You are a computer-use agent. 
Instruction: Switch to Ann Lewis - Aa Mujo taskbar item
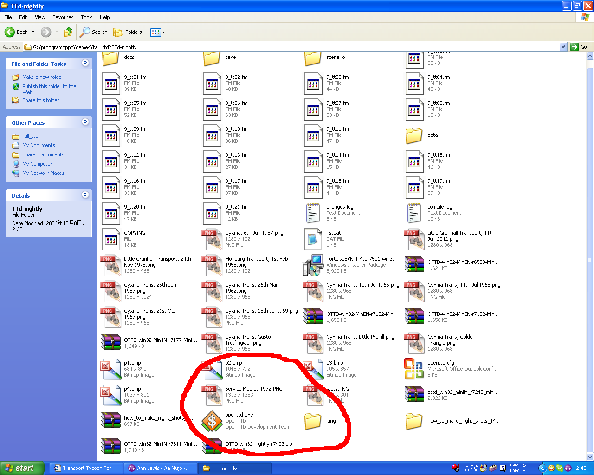160,468
